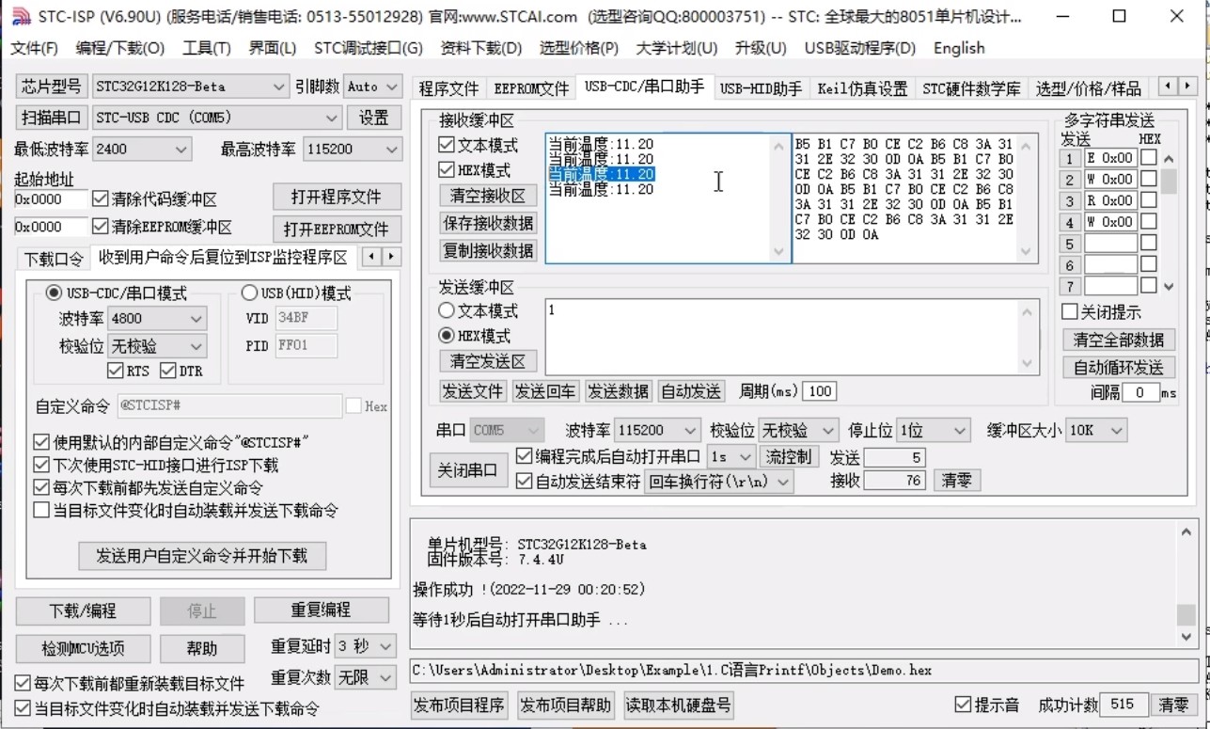Viewport: 1210px width, 729px height.
Task: Open the 重复延时 3秒 dropdown
Action: (x=365, y=646)
